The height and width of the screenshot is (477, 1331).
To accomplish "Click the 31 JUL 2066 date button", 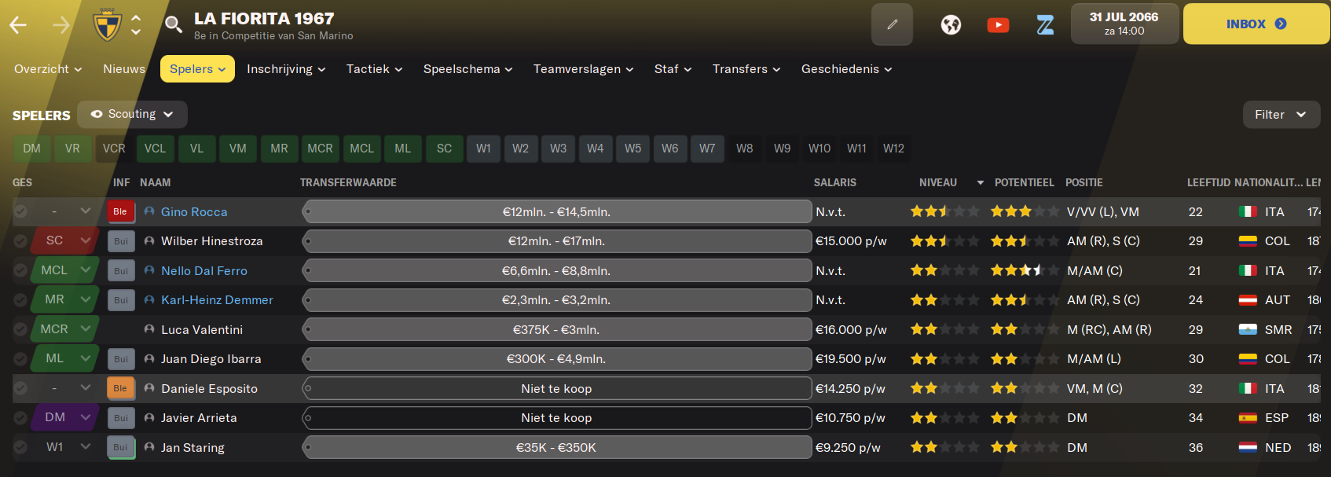I will [1124, 24].
